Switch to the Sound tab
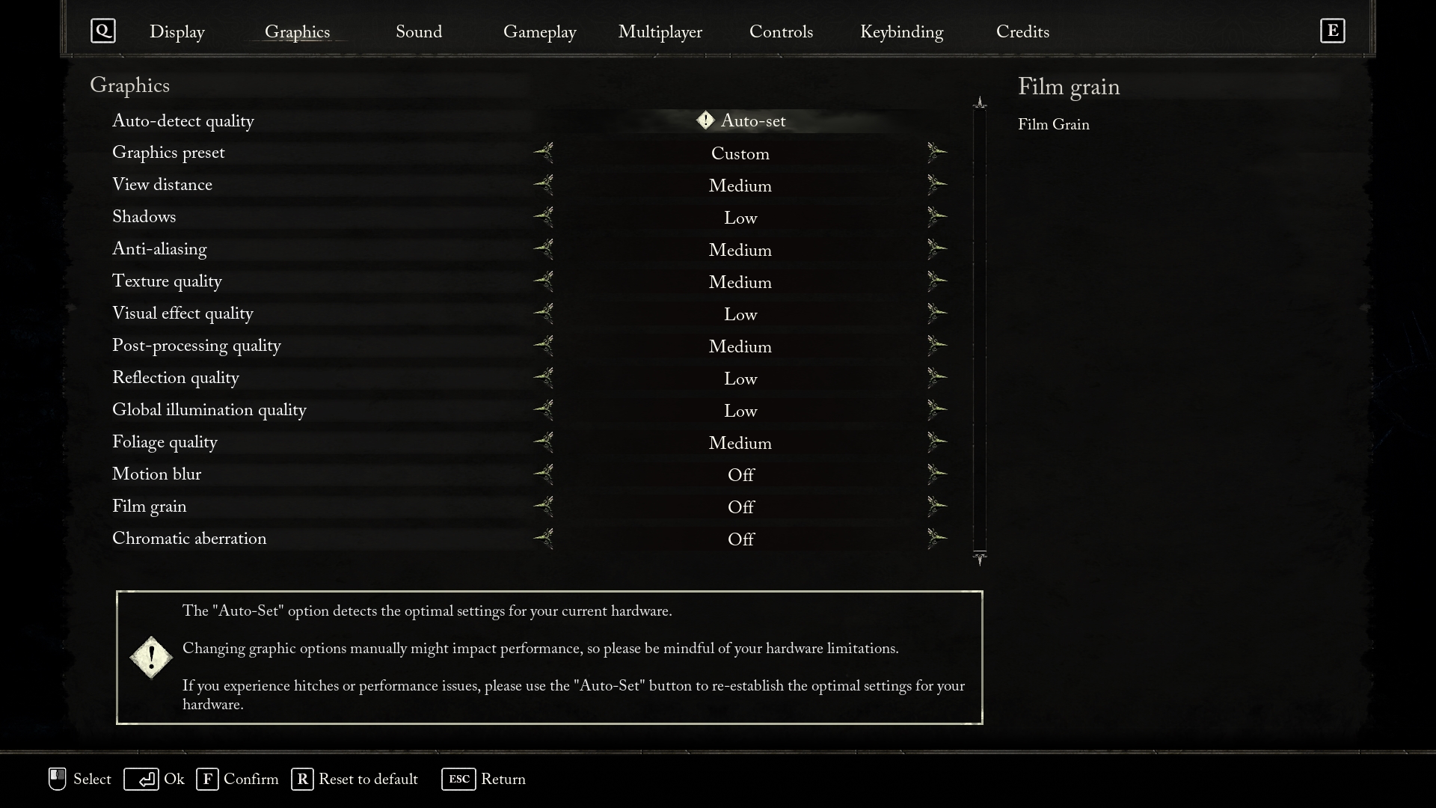This screenshot has height=808, width=1436. [x=419, y=31]
